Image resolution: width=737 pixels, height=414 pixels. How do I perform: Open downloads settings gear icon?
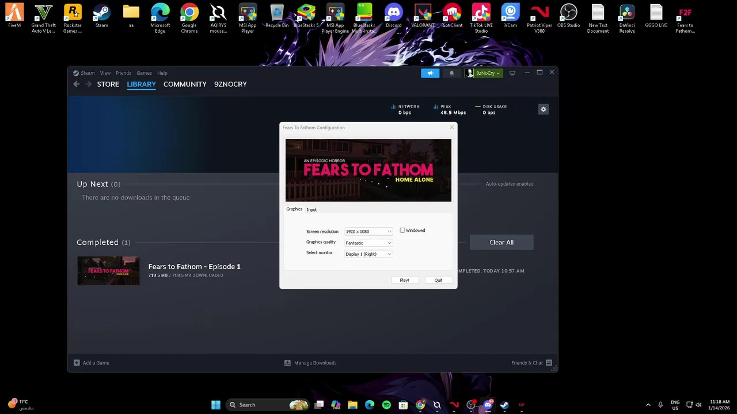[x=543, y=109]
